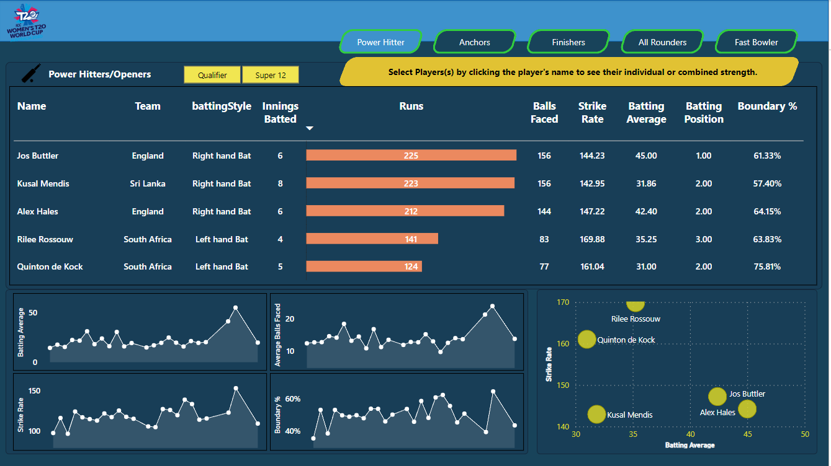The image size is (831, 466).
Task: Click the yellow player selection instruction banner
Action: pos(569,72)
